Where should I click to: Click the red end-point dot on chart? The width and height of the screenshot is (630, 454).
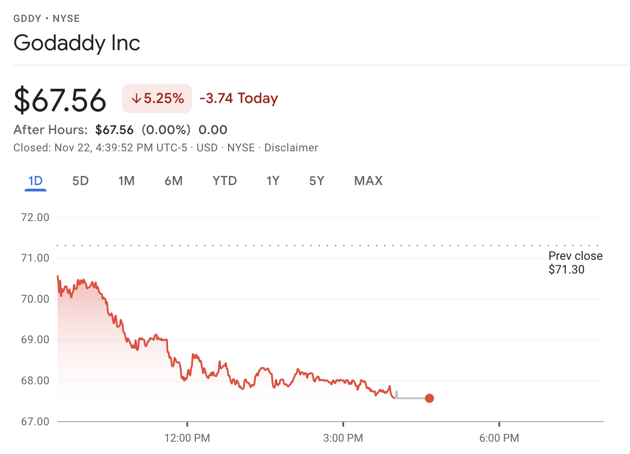[x=429, y=398]
